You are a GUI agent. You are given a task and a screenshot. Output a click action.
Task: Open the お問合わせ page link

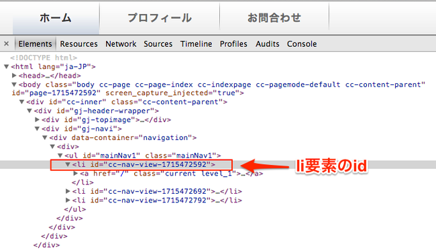(274, 18)
